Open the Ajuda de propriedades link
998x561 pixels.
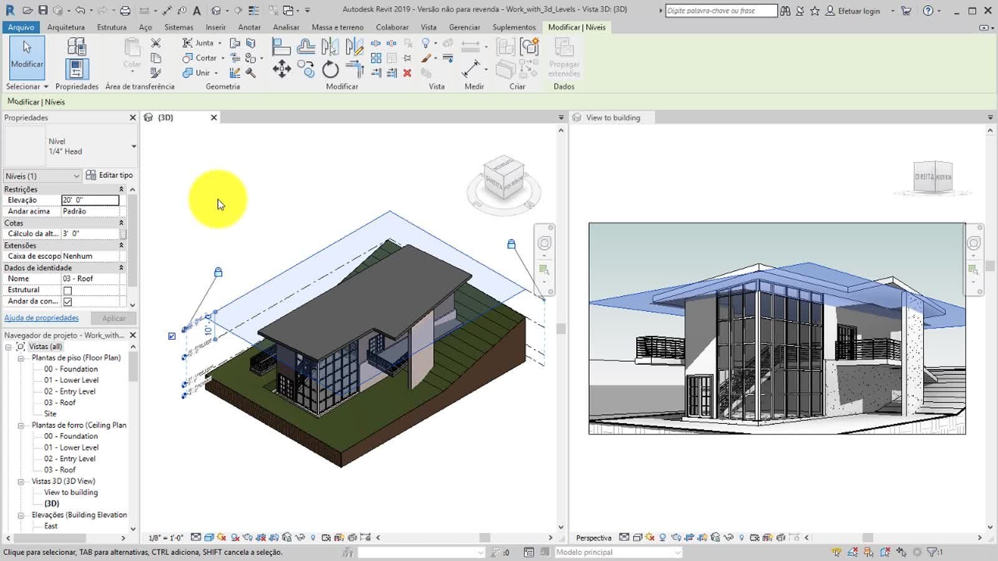[x=41, y=318]
